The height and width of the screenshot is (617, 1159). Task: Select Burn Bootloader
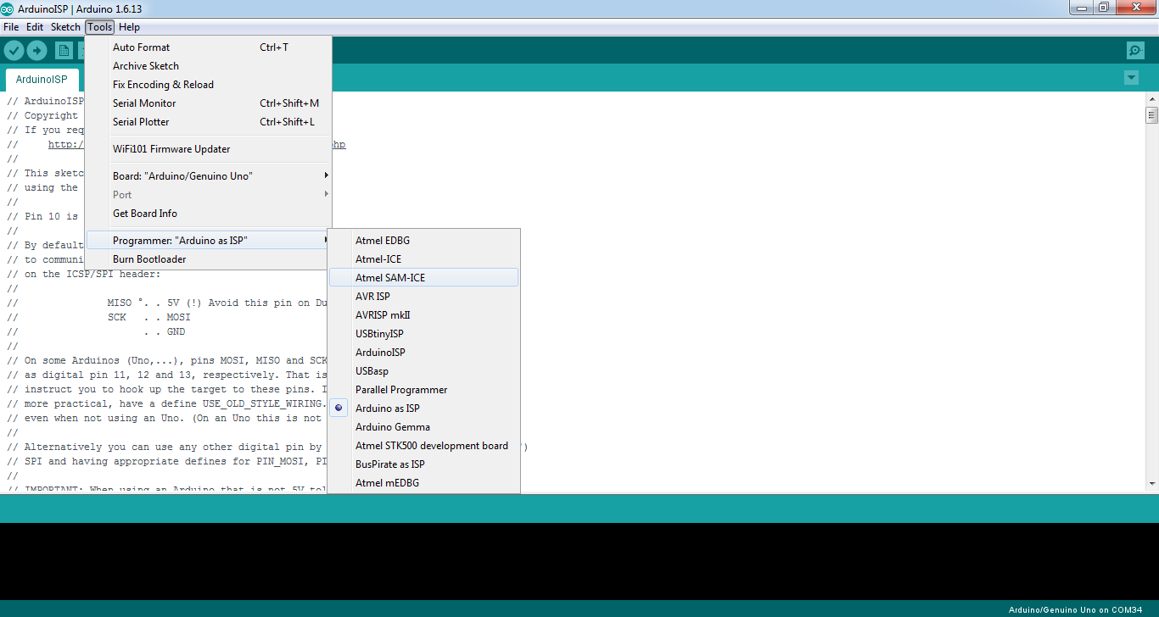click(208, 259)
